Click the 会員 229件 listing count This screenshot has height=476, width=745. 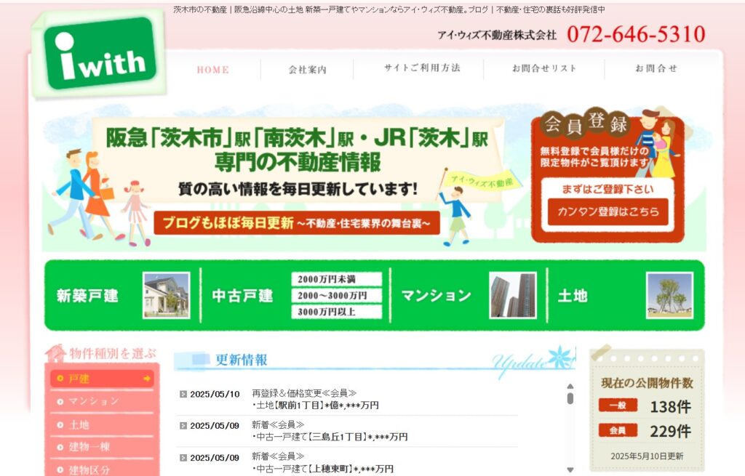[645, 431]
